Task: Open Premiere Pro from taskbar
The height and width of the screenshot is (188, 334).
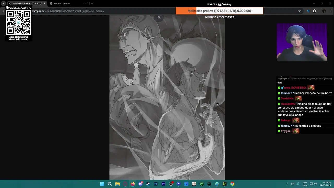Action: pos(163,184)
